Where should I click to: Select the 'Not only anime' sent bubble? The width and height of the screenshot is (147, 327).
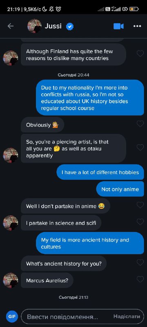(x=120, y=189)
